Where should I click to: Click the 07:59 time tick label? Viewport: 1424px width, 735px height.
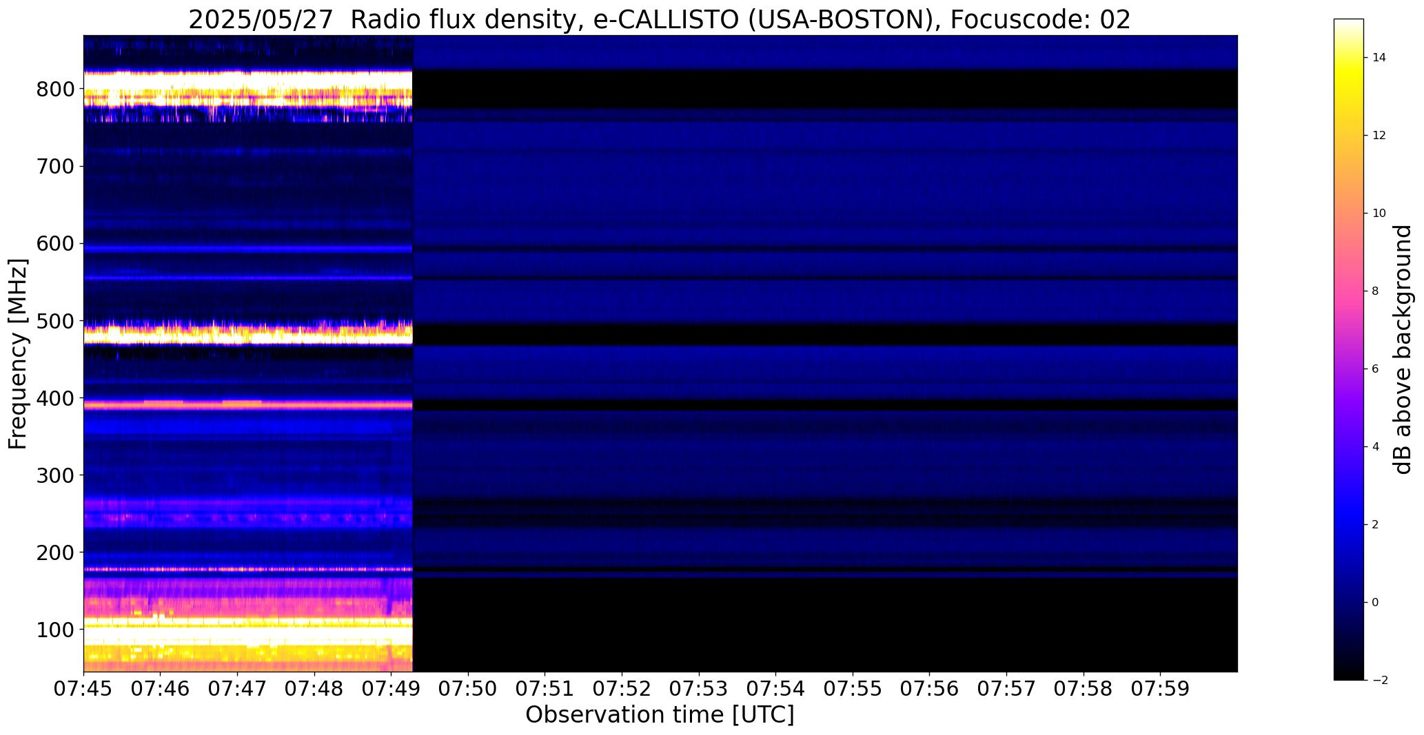point(1161,689)
